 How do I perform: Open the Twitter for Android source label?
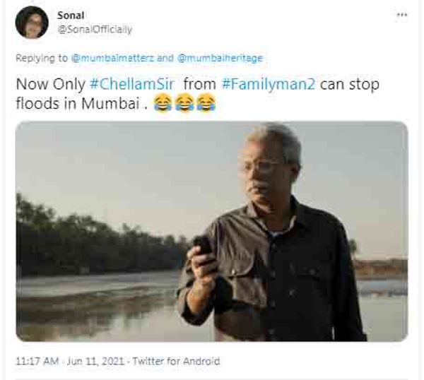(x=176, y=361)
